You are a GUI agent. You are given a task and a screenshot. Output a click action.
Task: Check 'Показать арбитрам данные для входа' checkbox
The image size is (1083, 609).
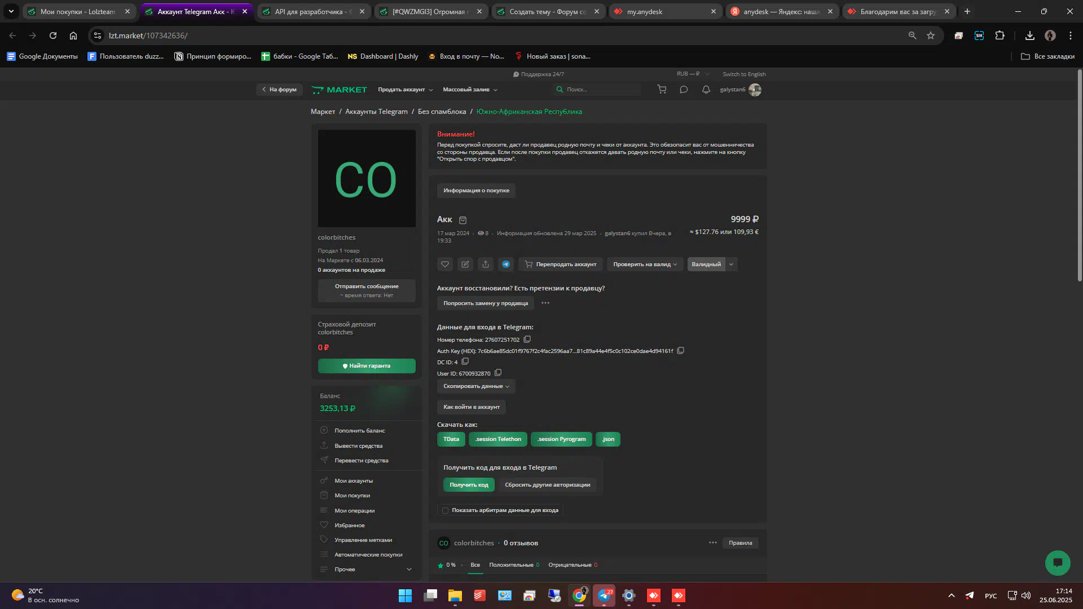point(445,510)
